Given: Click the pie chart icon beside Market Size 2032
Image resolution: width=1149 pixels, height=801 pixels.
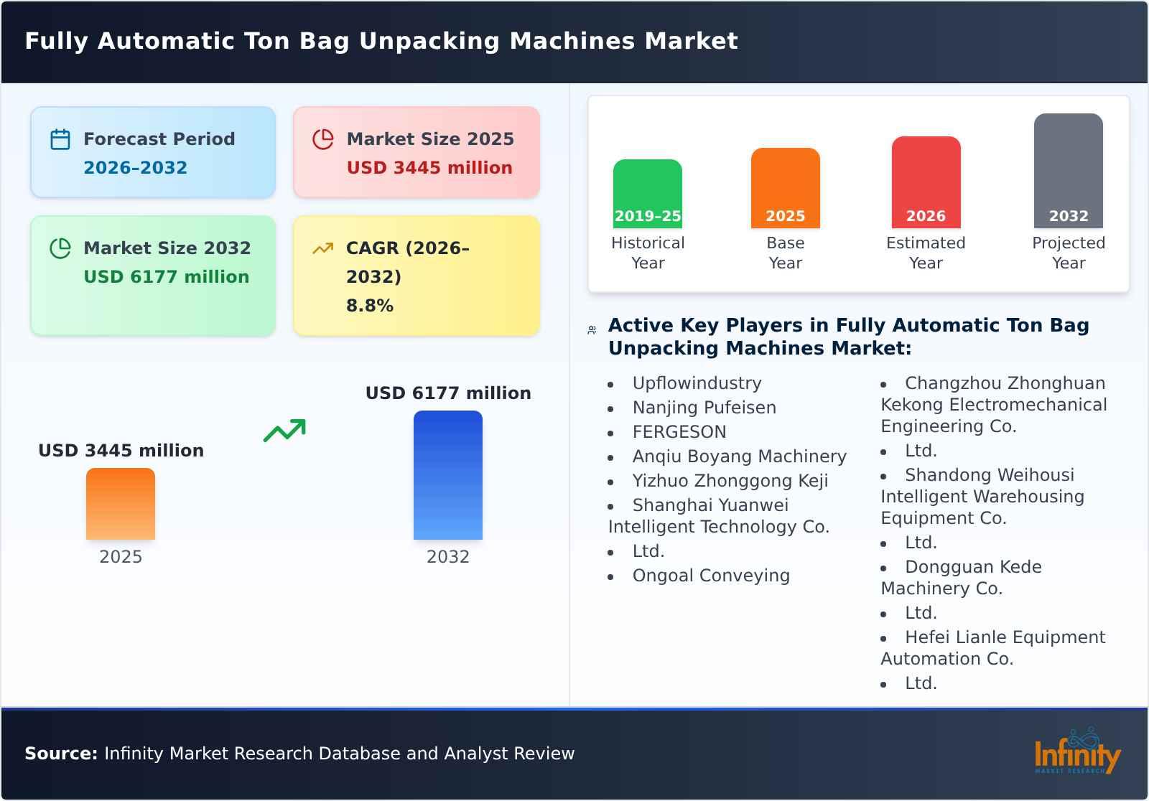Looking at the screenshot, I should click(60, 248).
